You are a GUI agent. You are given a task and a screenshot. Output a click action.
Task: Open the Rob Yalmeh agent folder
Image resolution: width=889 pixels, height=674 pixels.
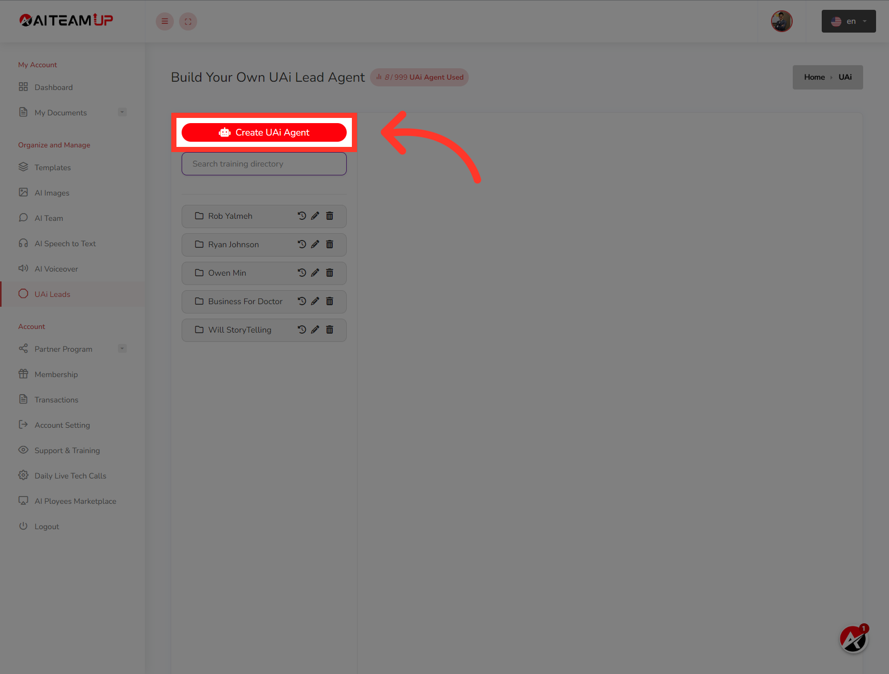click(230, 216)
